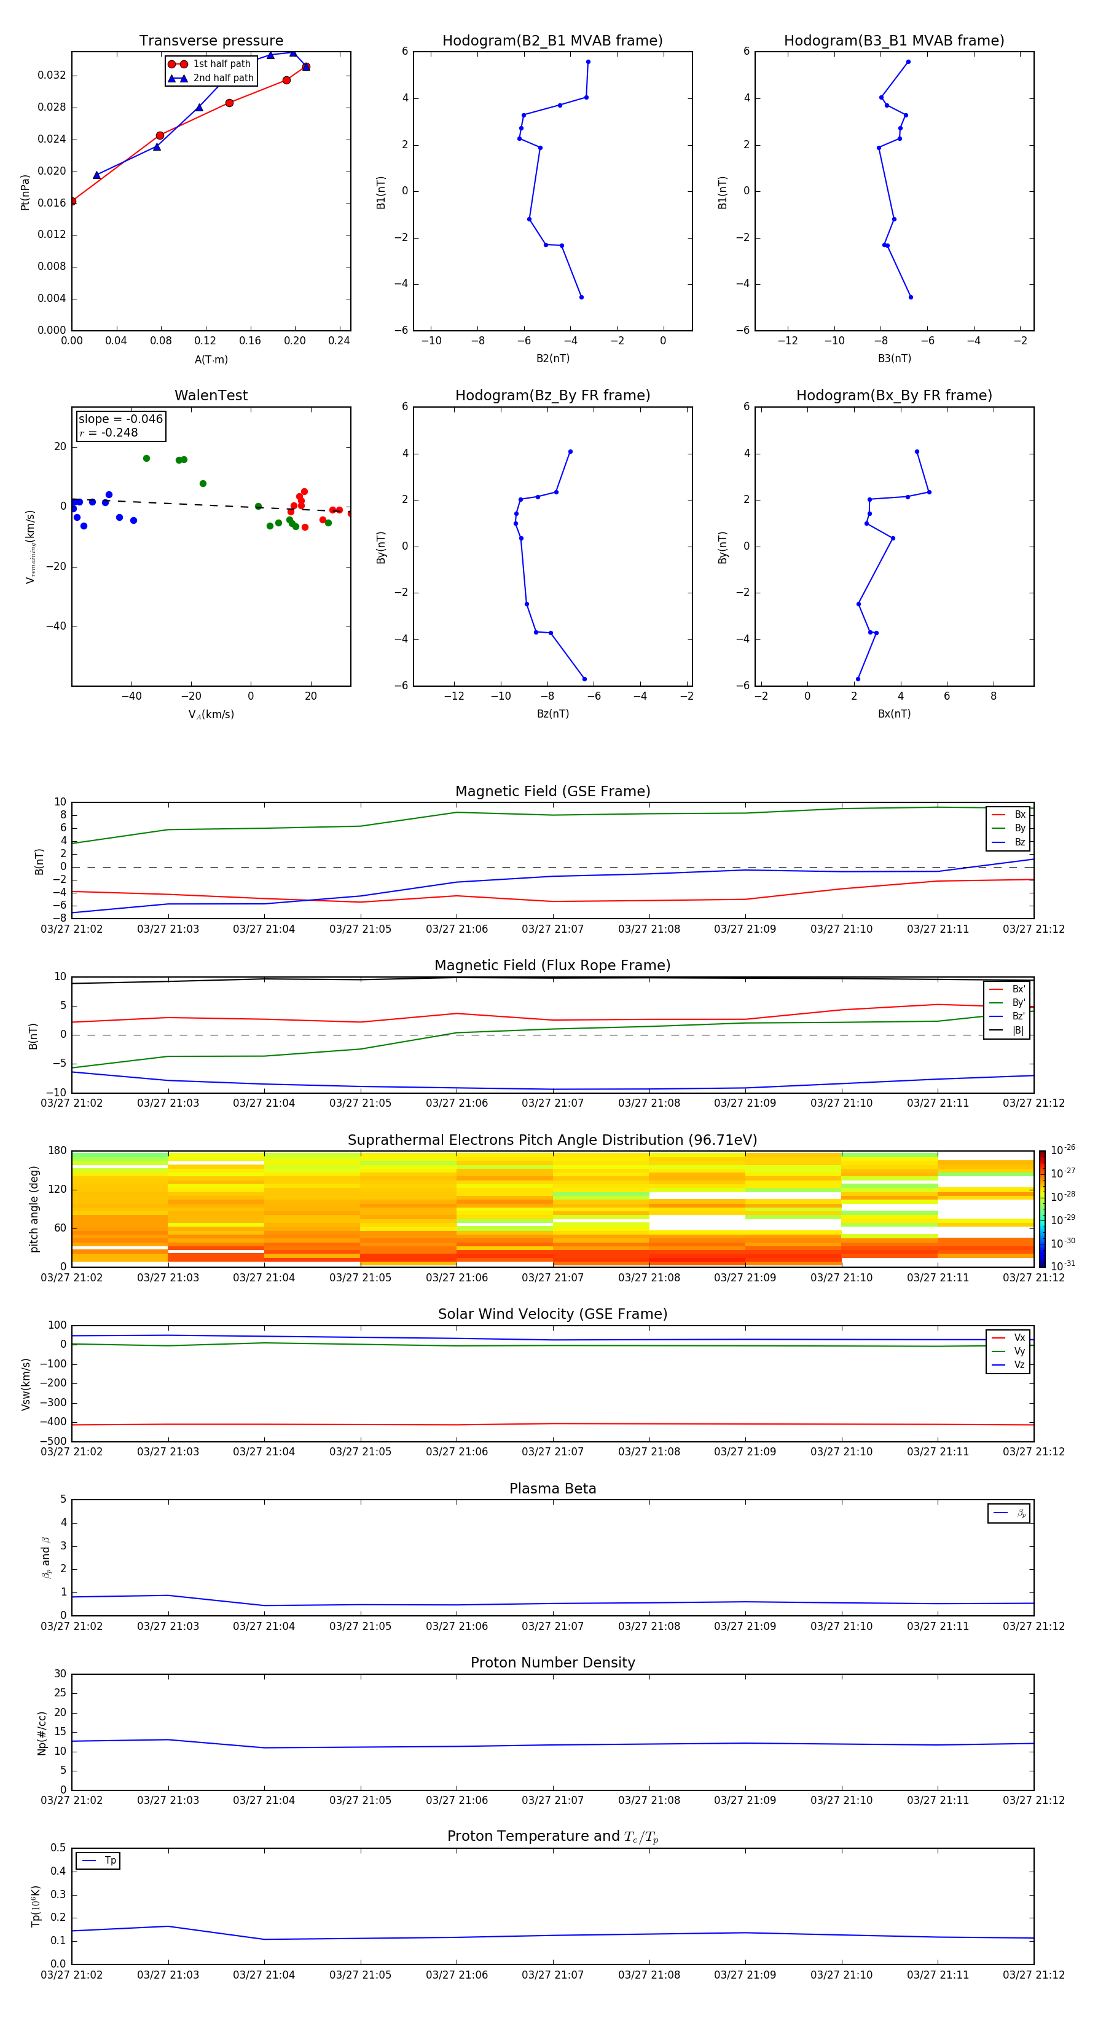The width and height of the screenshot is (1106, 2029).
Task: Click the "Bz(nT)" x-axis label
Action: coord(552,714)
